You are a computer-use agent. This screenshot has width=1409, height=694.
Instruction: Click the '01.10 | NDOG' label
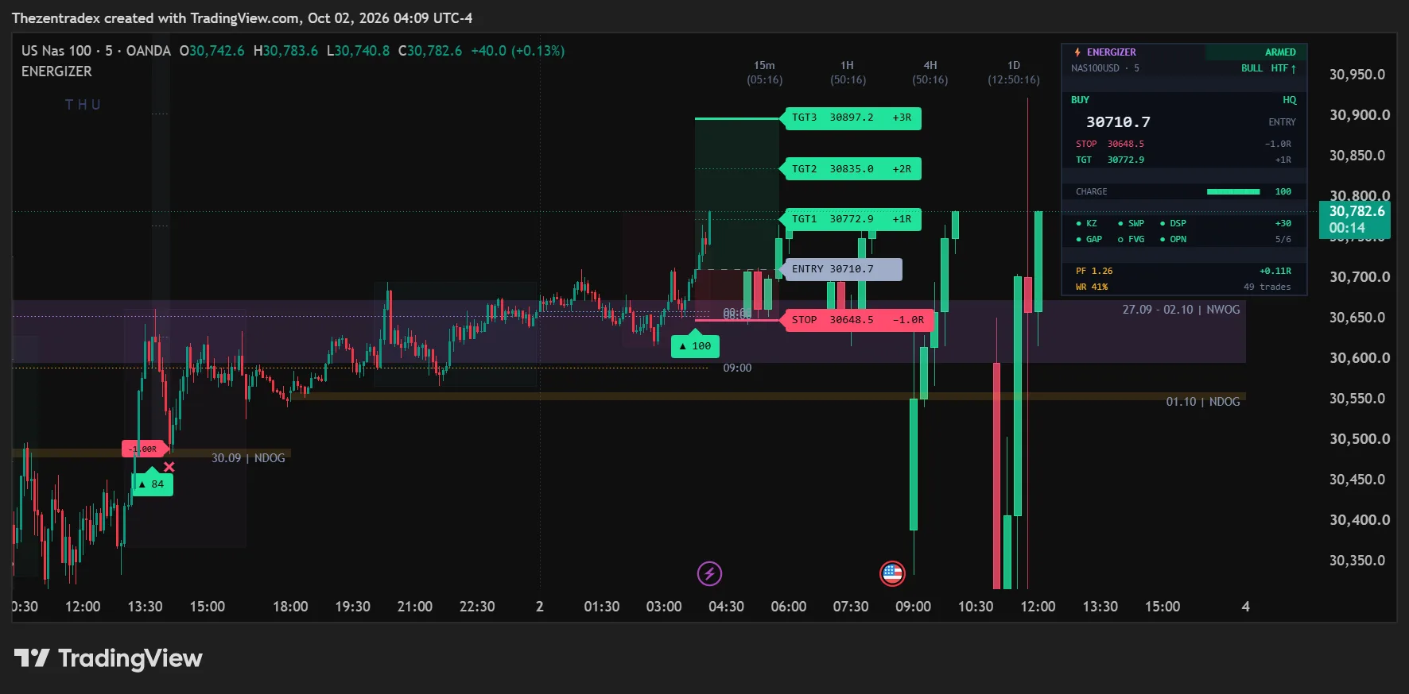click(1203, 402)
